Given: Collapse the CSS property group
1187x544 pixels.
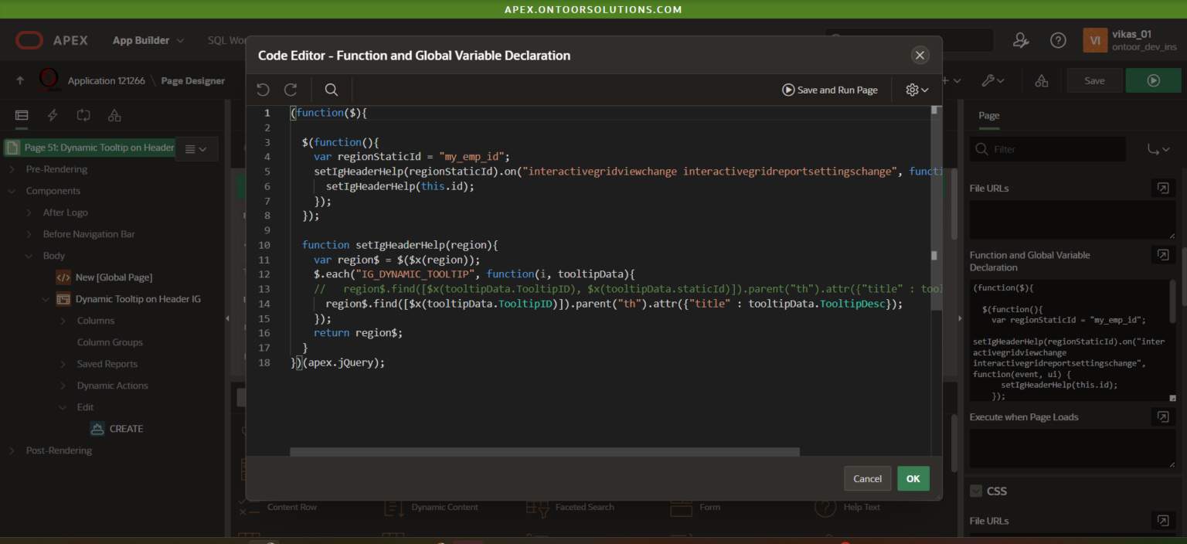Looking at the screenshot, I should pos(976,491).
